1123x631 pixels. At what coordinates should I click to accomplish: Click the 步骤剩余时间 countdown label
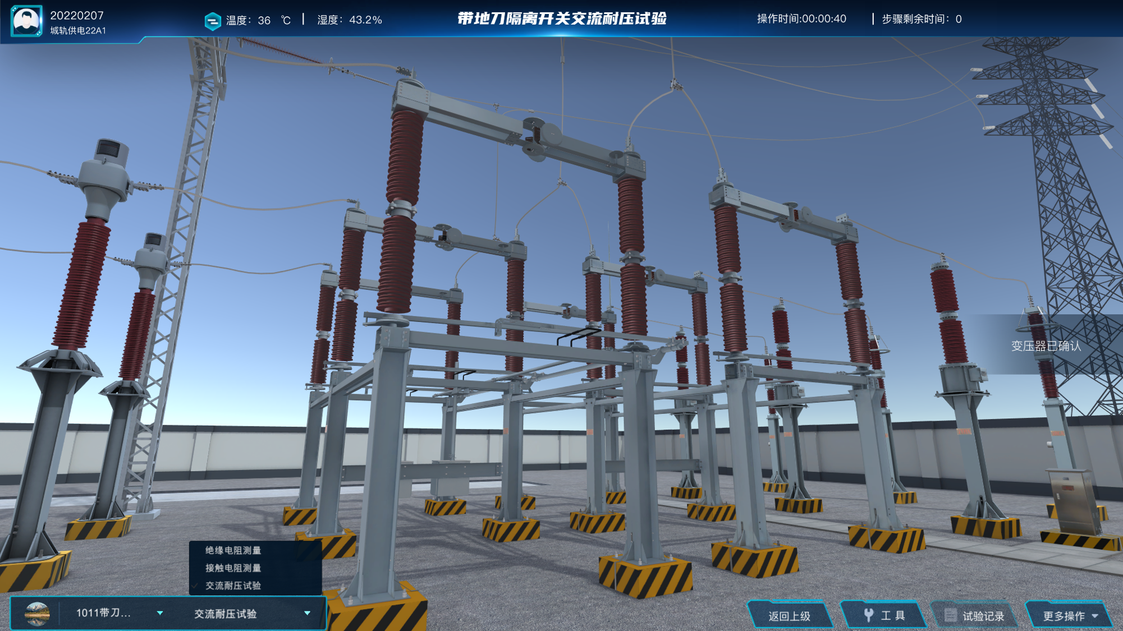922,19
